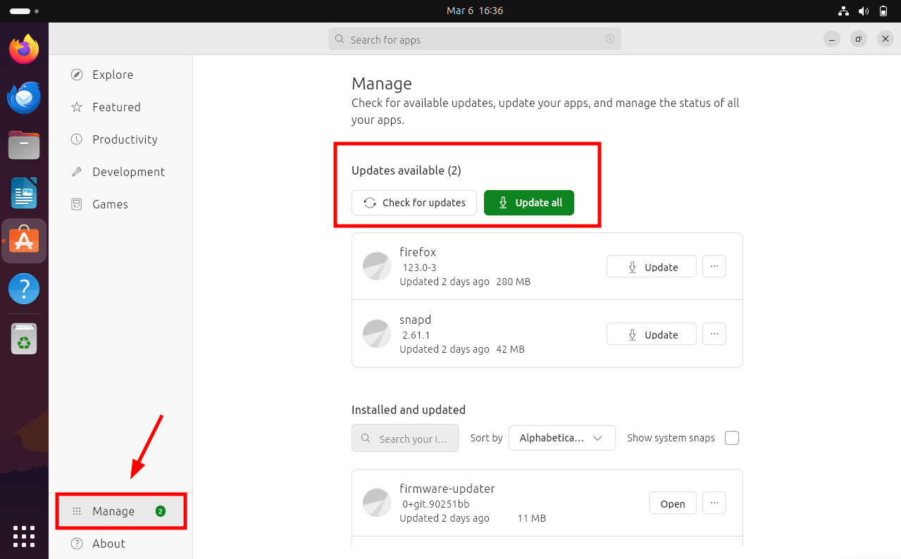Viewport: 901px width, 559px height.
Task: Select Development category in sidebar
Action: tap(128, 172)
